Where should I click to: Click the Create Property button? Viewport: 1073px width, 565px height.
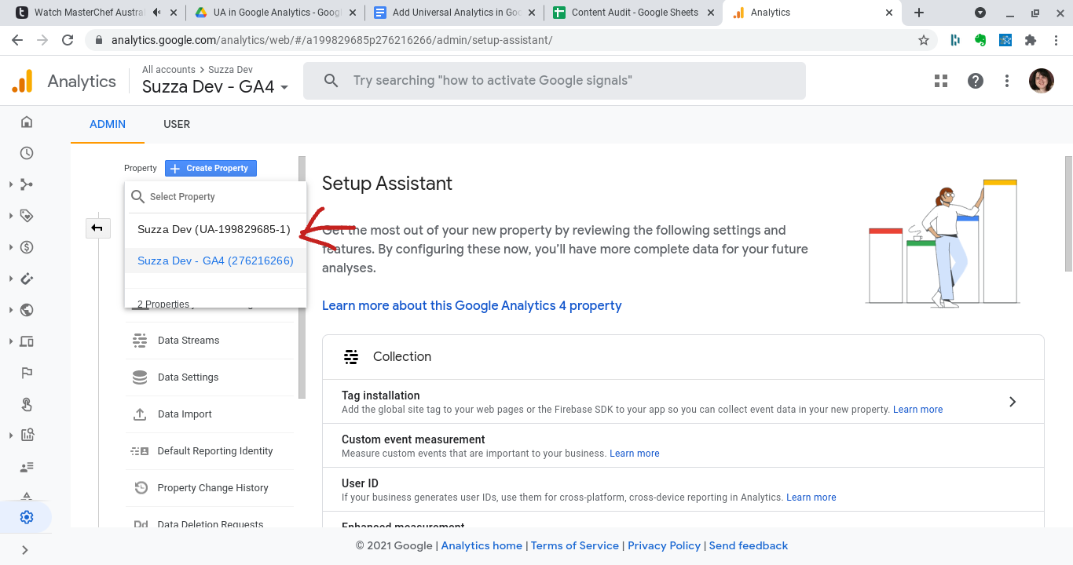[211, 168]
